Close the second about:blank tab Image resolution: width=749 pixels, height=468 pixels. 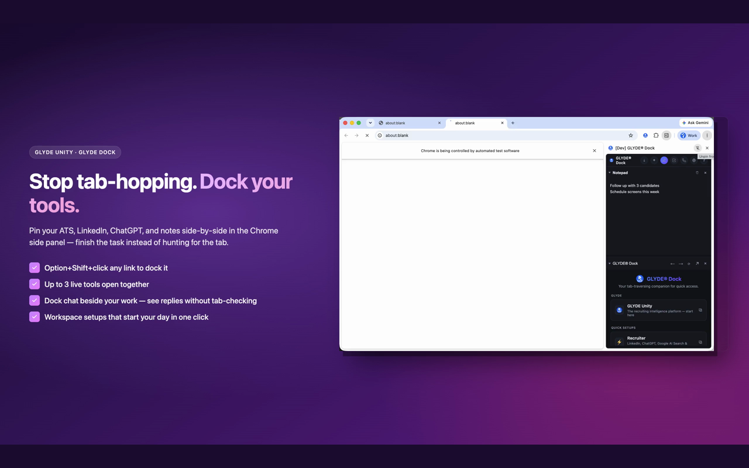click(x=502, y=123)
